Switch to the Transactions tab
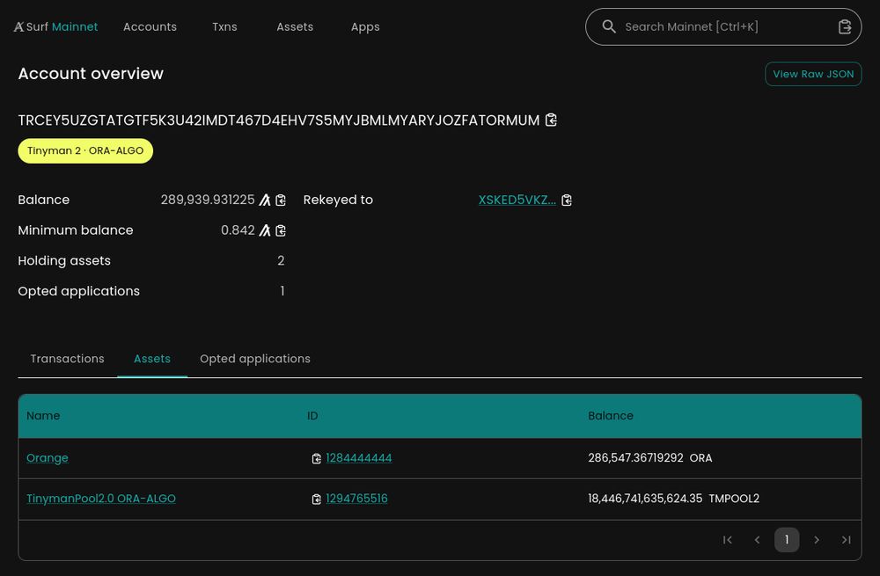 [68, 359]
